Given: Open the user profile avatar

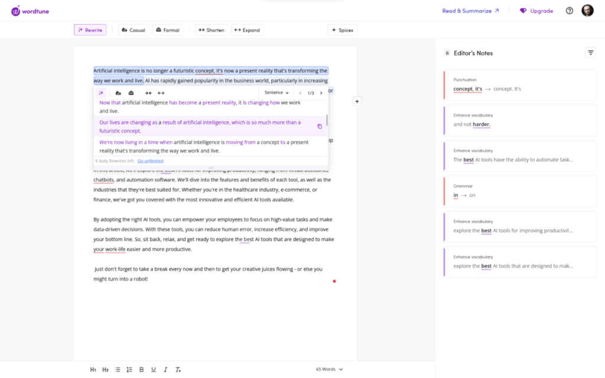Looking at the screenshot, I should [x=587, y=11].
